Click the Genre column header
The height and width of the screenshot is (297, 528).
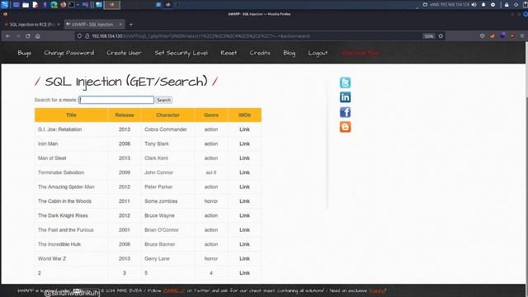pos(211,115)
